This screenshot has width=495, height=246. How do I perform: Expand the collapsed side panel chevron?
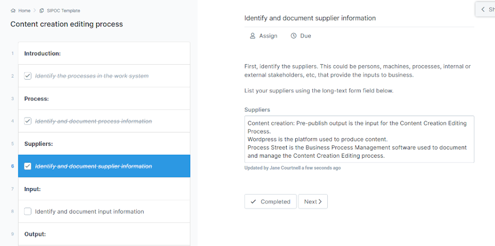[482, 9]
